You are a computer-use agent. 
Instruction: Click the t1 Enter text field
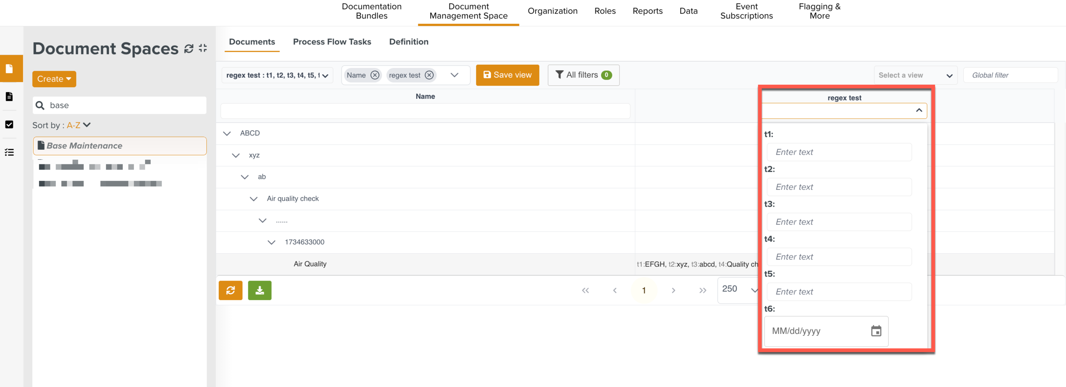point(839,152)
